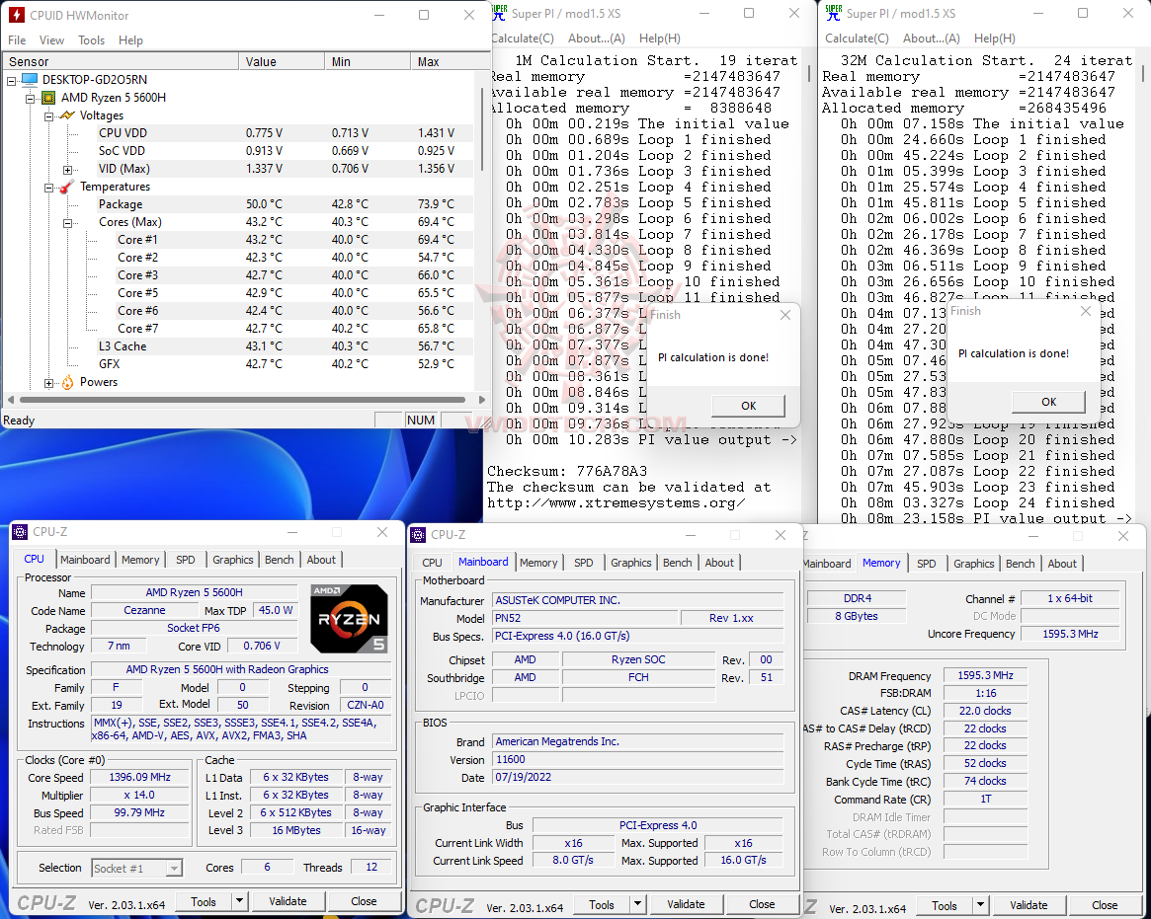Open the Tools menu in HWMonitor
The height and width of the screenshot is (919, 1151).
91,40
